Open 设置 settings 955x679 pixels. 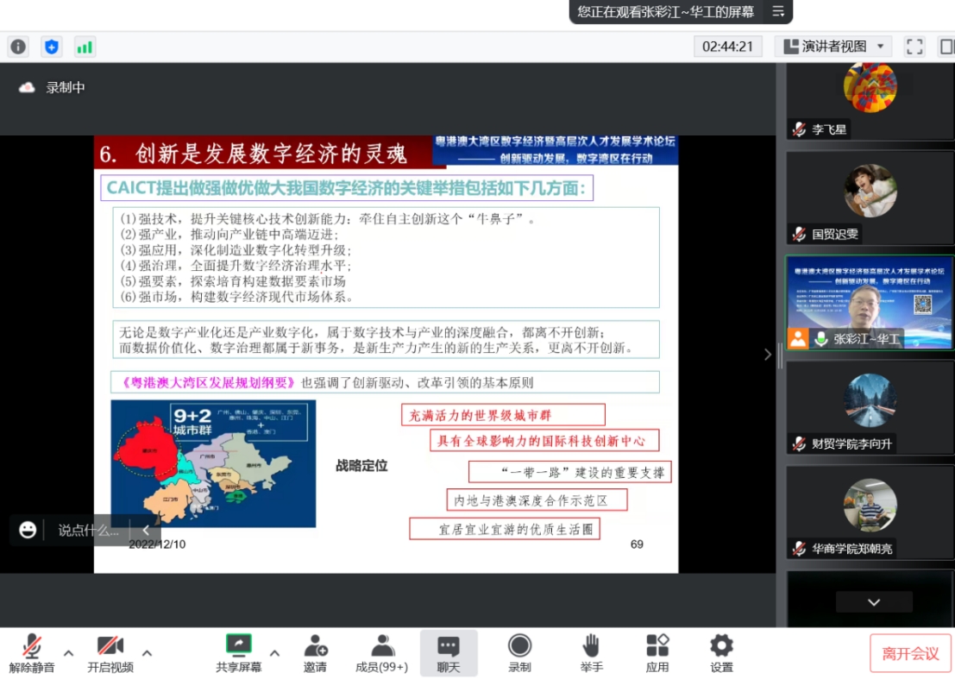pos(721,653)
